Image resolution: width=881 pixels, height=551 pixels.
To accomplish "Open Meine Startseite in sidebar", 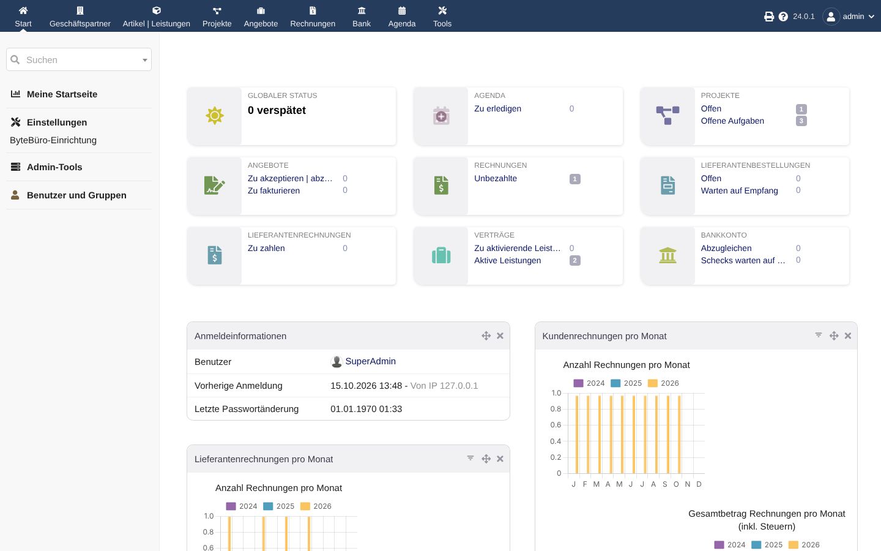I will (62, 94).
